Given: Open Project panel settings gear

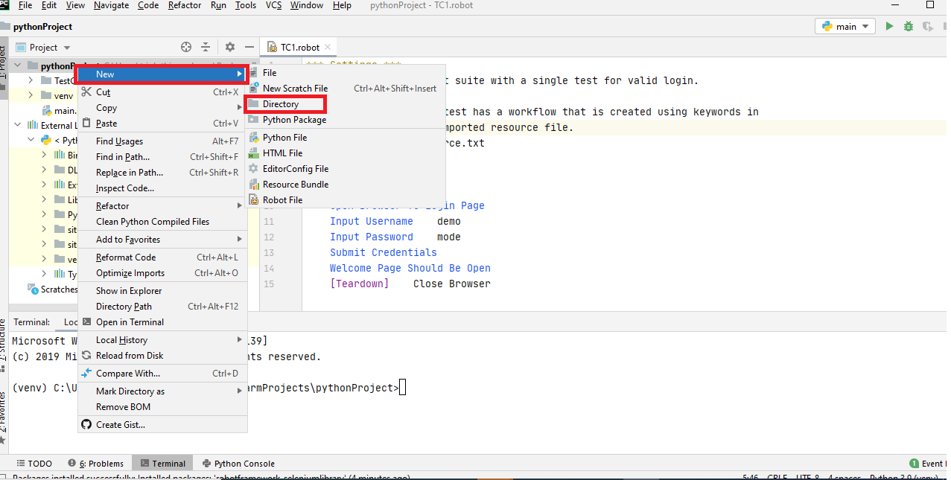Looking at the screenshot, I should pyautogui.click(x=230, y=47).
